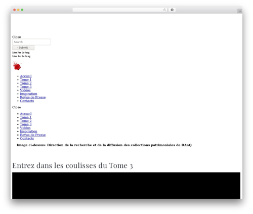253x214 pixels.
Task: Click the 'Image ci-dessus' caption text
Action: pos(104,145)
